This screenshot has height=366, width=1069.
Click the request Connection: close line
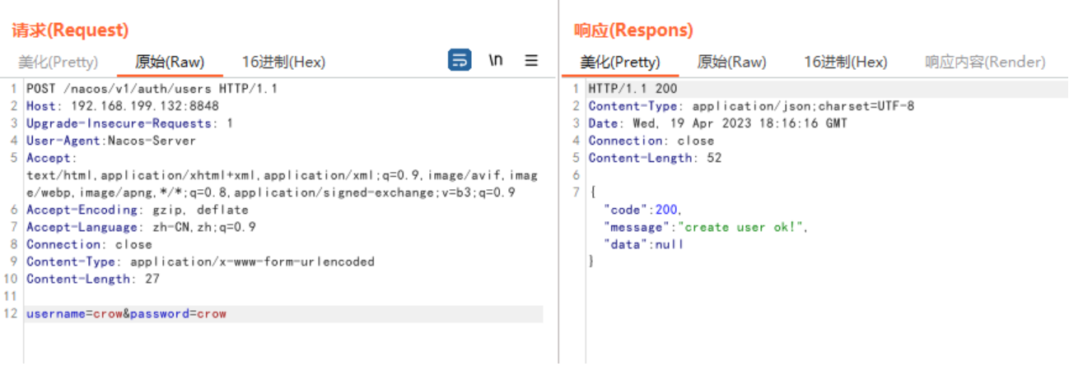[x=89, y=244]
